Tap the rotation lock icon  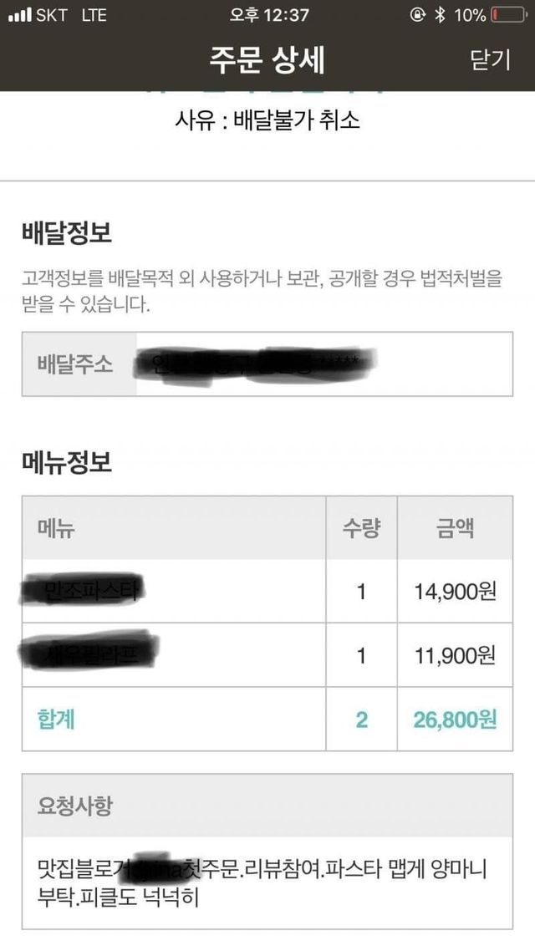pos(417,16)
